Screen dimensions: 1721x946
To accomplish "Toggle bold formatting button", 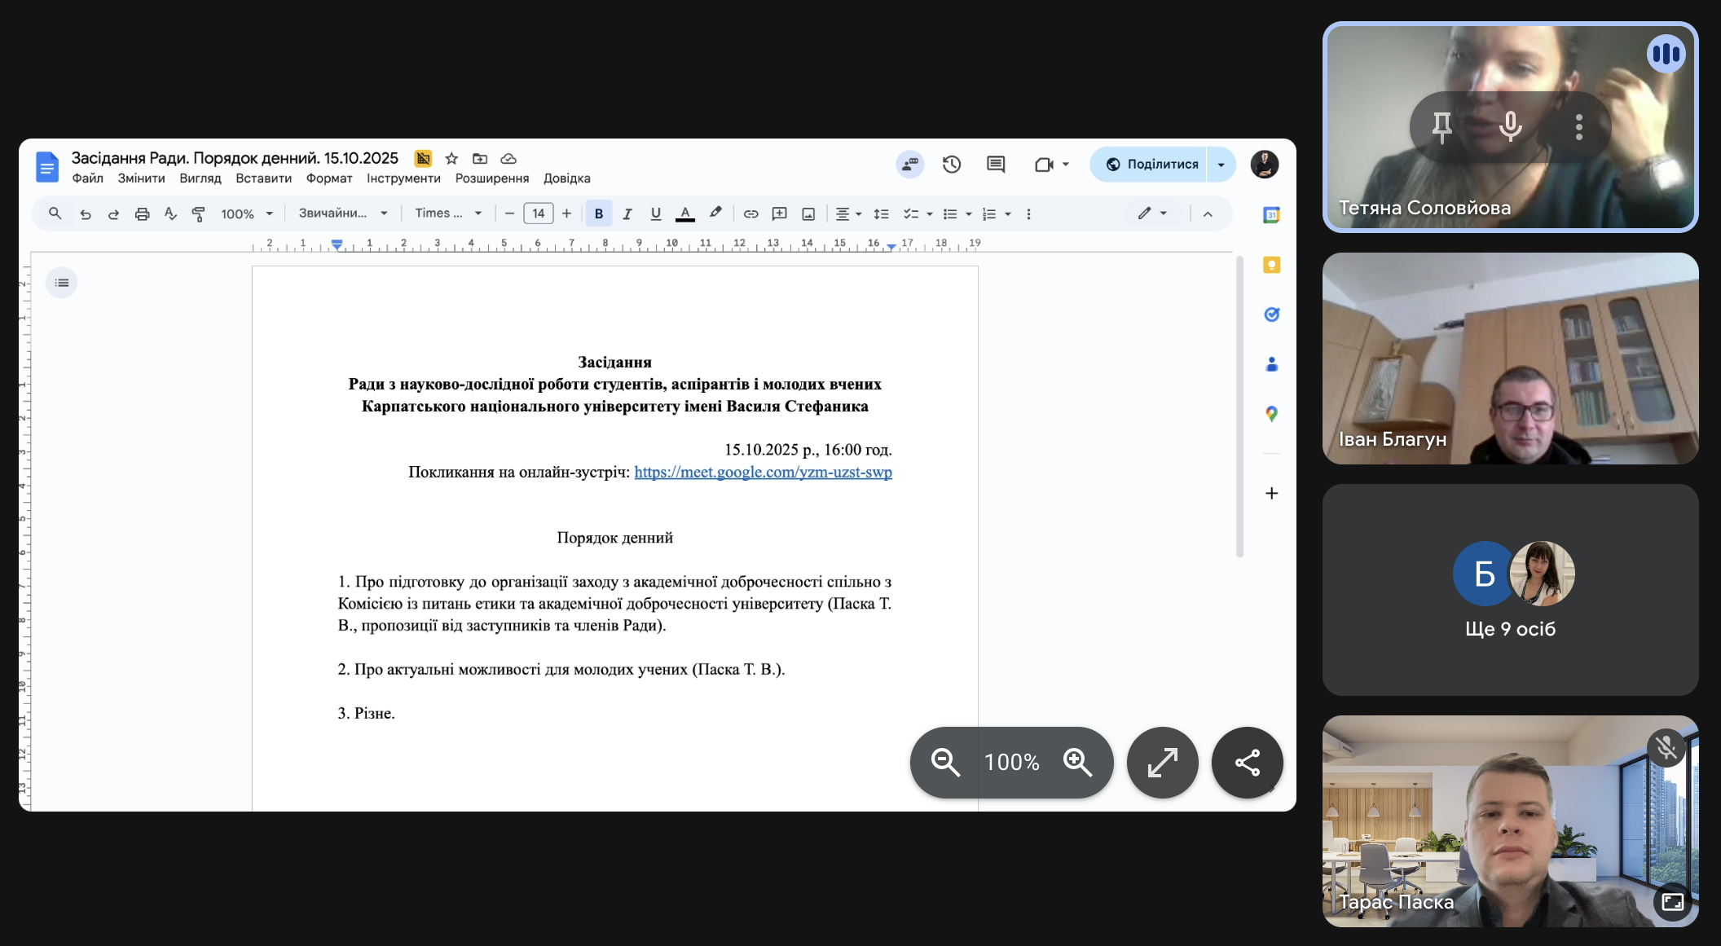I will point(599,214).
